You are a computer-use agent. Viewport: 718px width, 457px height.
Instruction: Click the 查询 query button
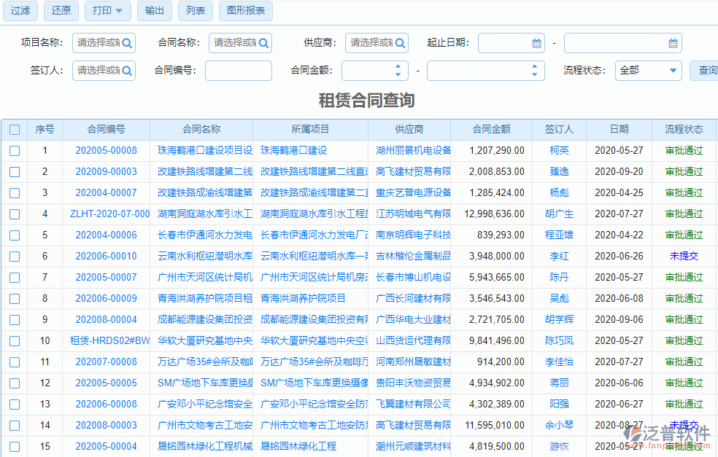704,71
